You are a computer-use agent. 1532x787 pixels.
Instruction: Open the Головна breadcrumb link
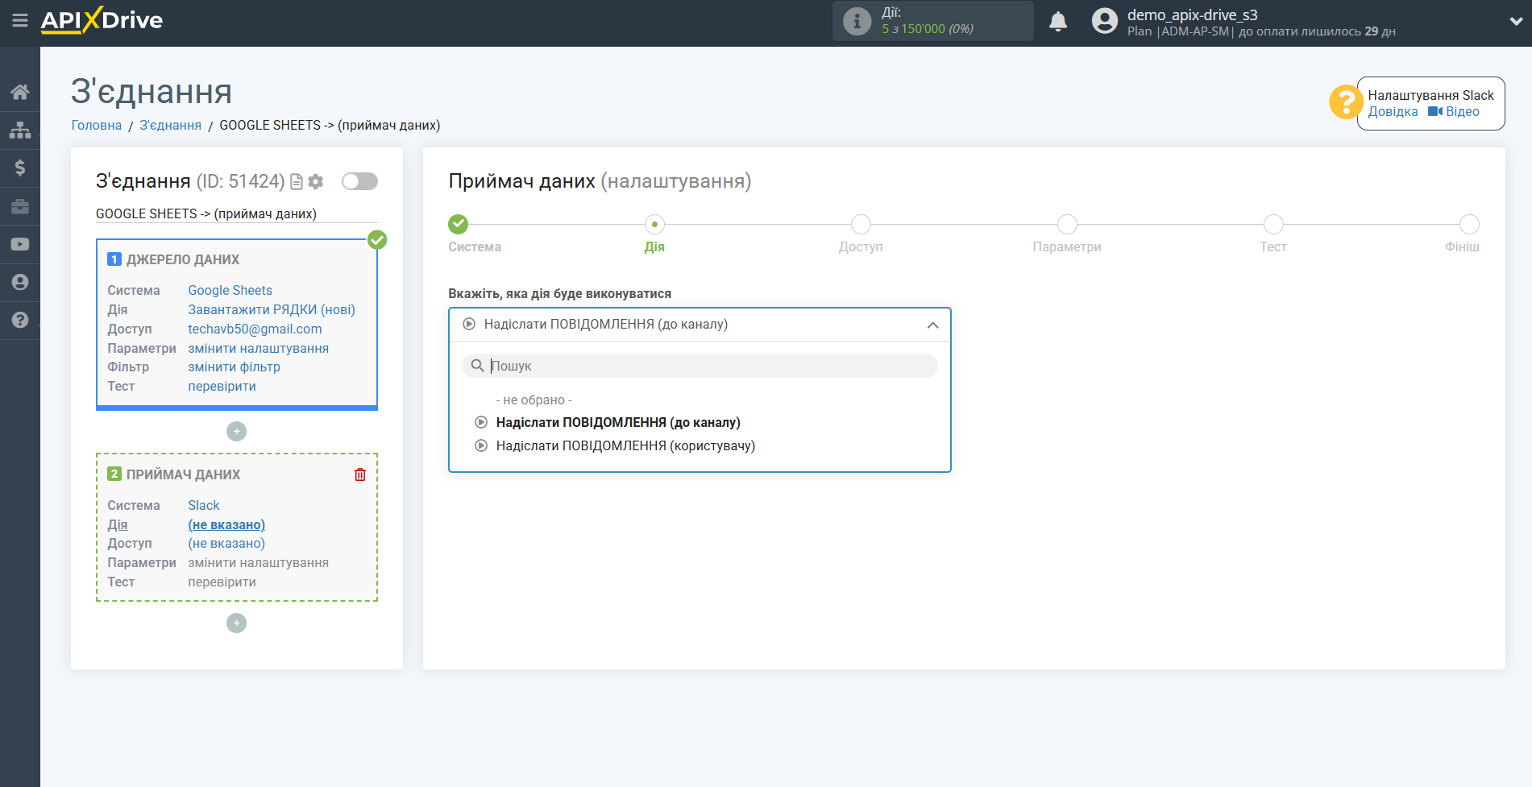tap(97, 126)
